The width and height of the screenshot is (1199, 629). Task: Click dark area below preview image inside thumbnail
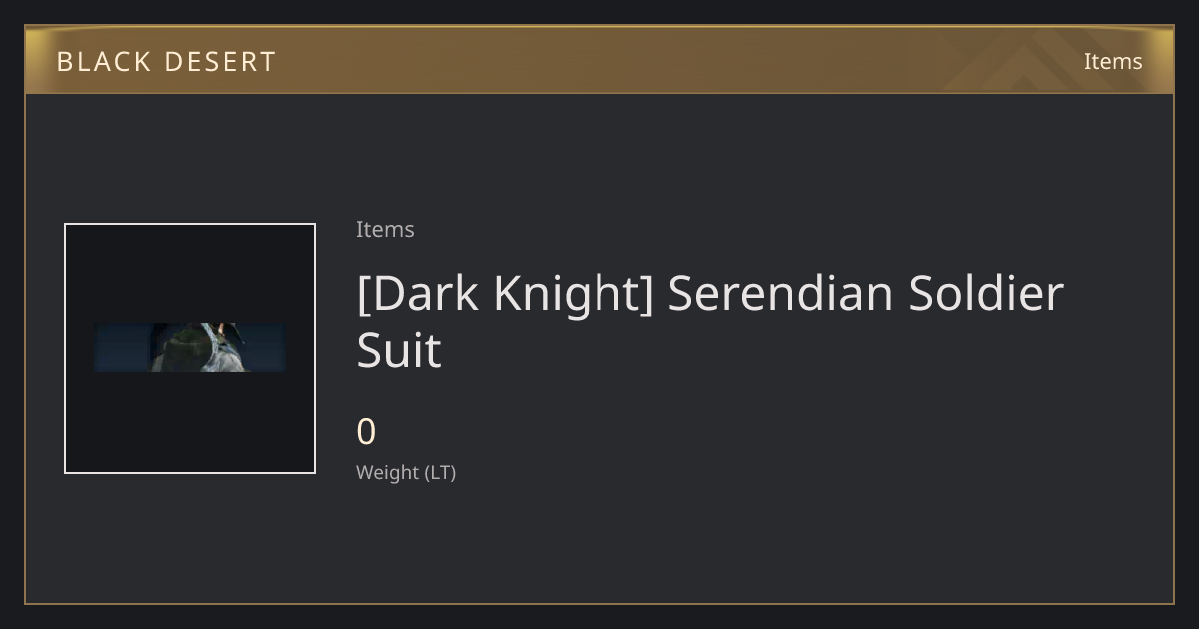pyautogui.click(x=190, y=422)
